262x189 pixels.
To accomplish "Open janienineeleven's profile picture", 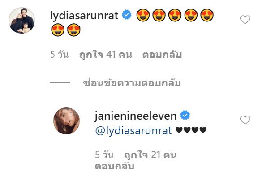I will (x=66, y=121).
